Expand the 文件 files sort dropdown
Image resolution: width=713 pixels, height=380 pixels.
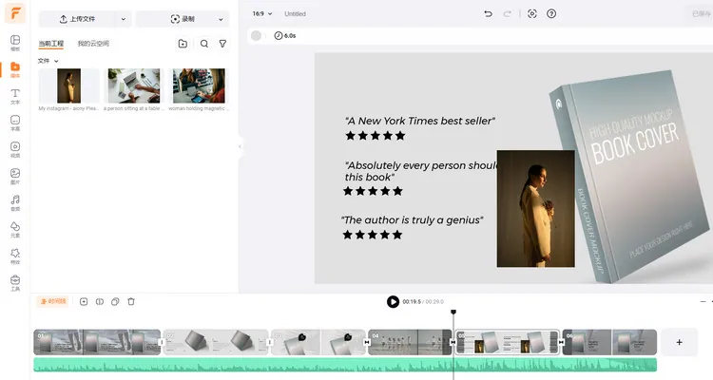(48, 61)
